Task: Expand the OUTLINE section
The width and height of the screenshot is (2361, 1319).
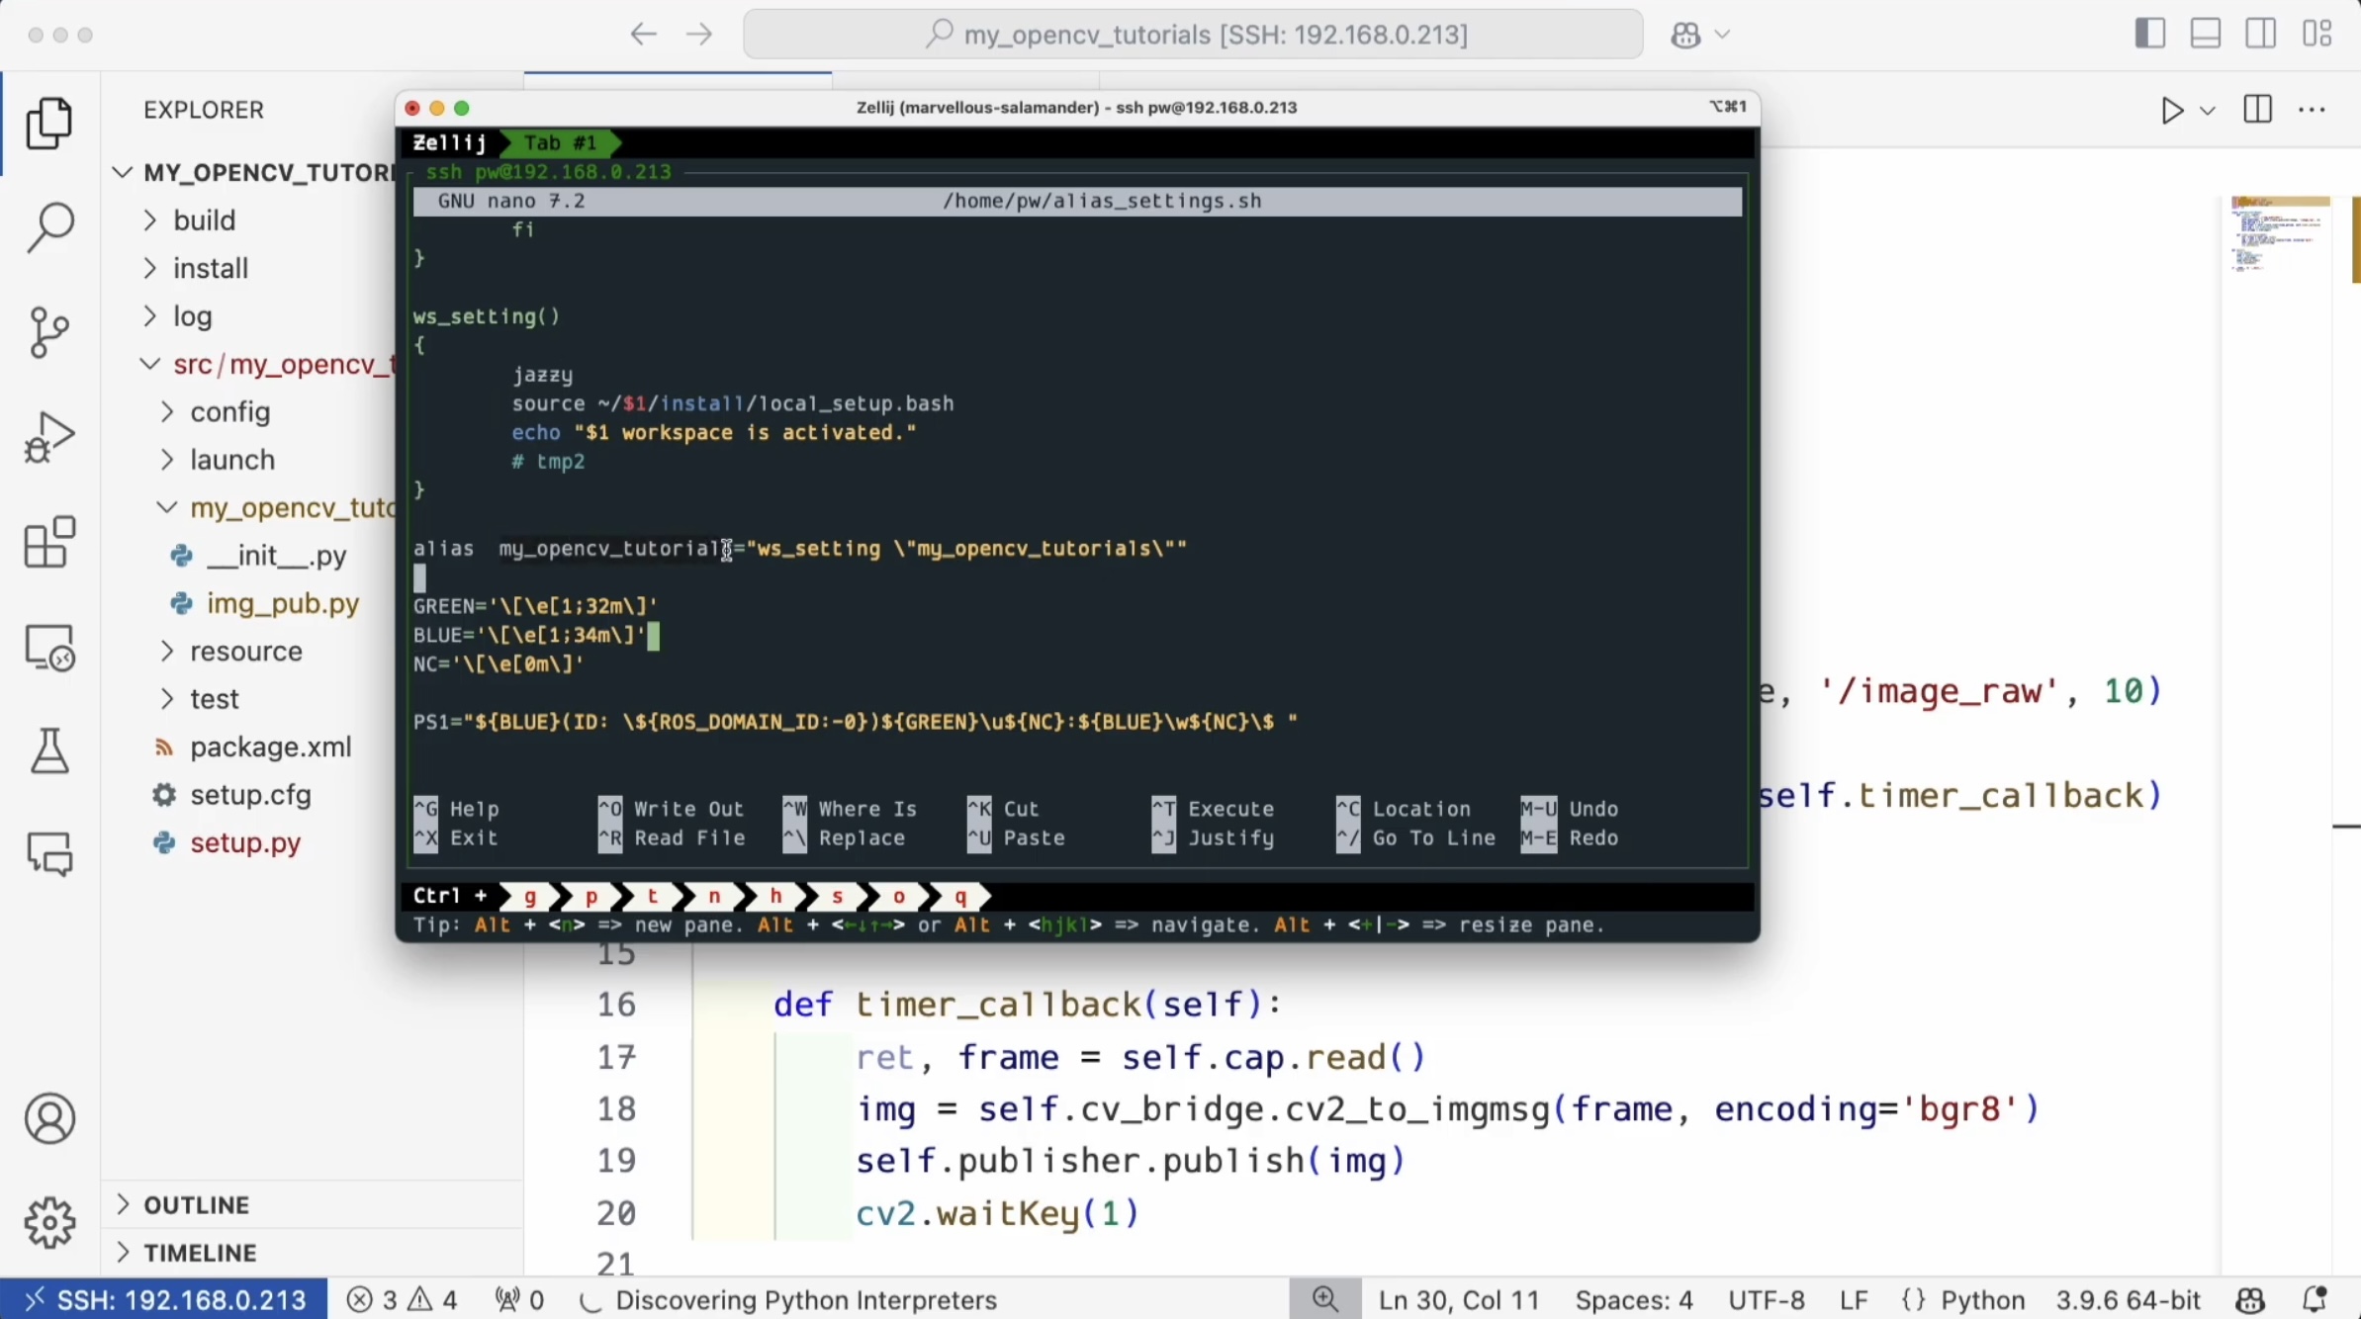Action: tap(196, 1204)
